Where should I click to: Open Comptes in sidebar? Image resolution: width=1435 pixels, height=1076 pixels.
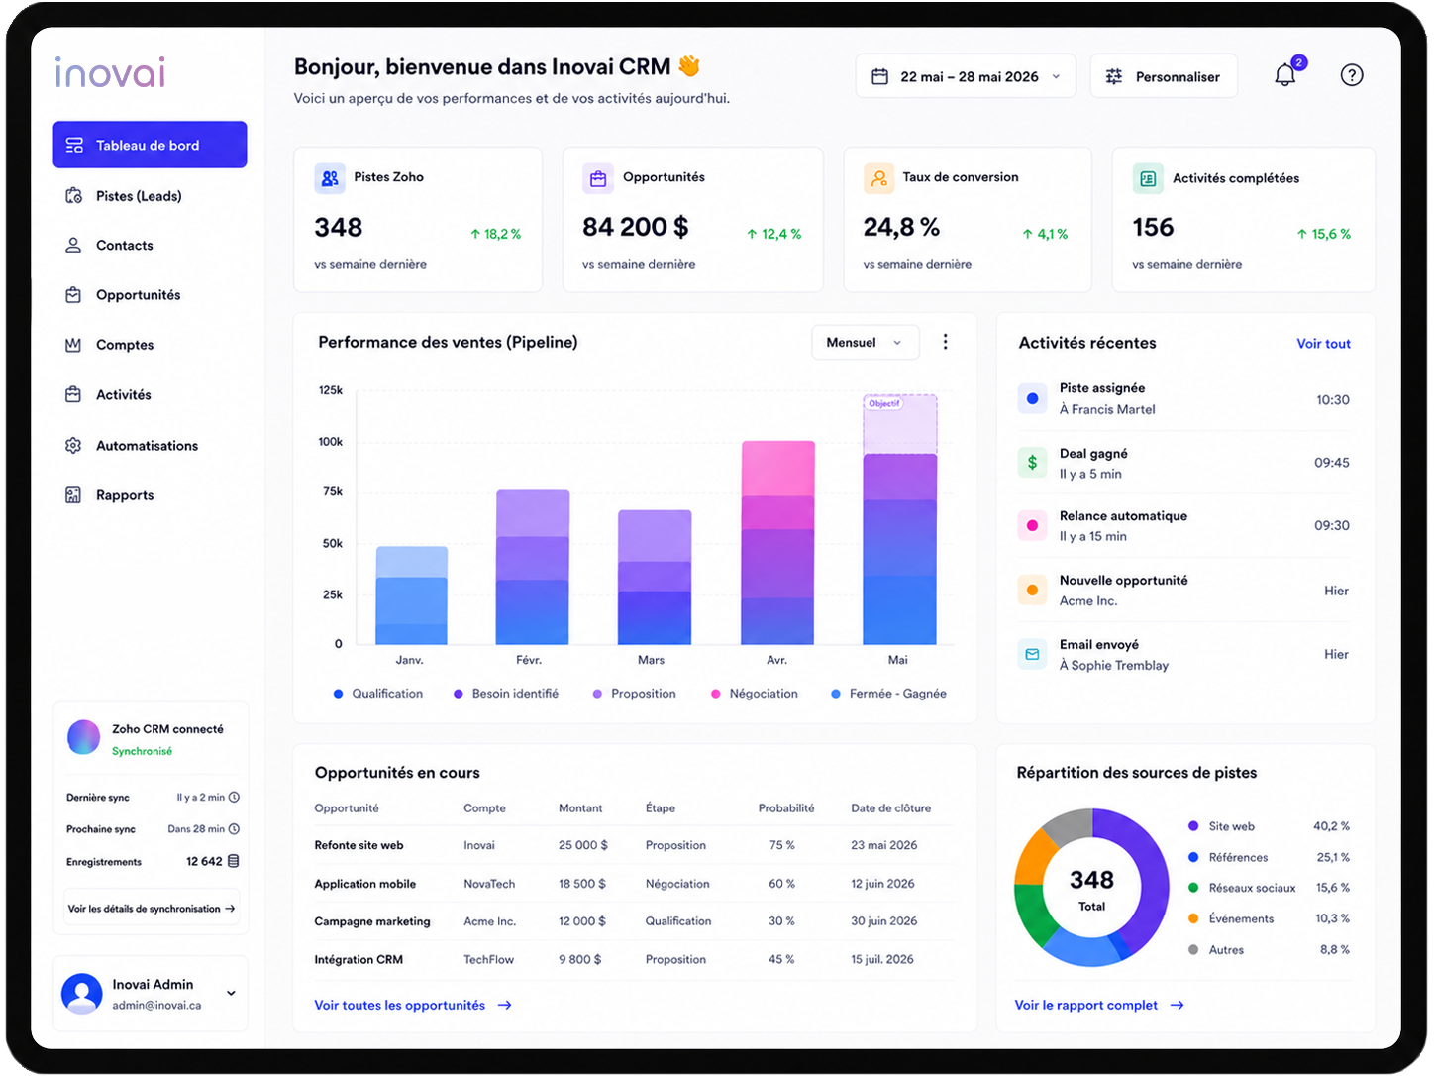tap(150, 345)
